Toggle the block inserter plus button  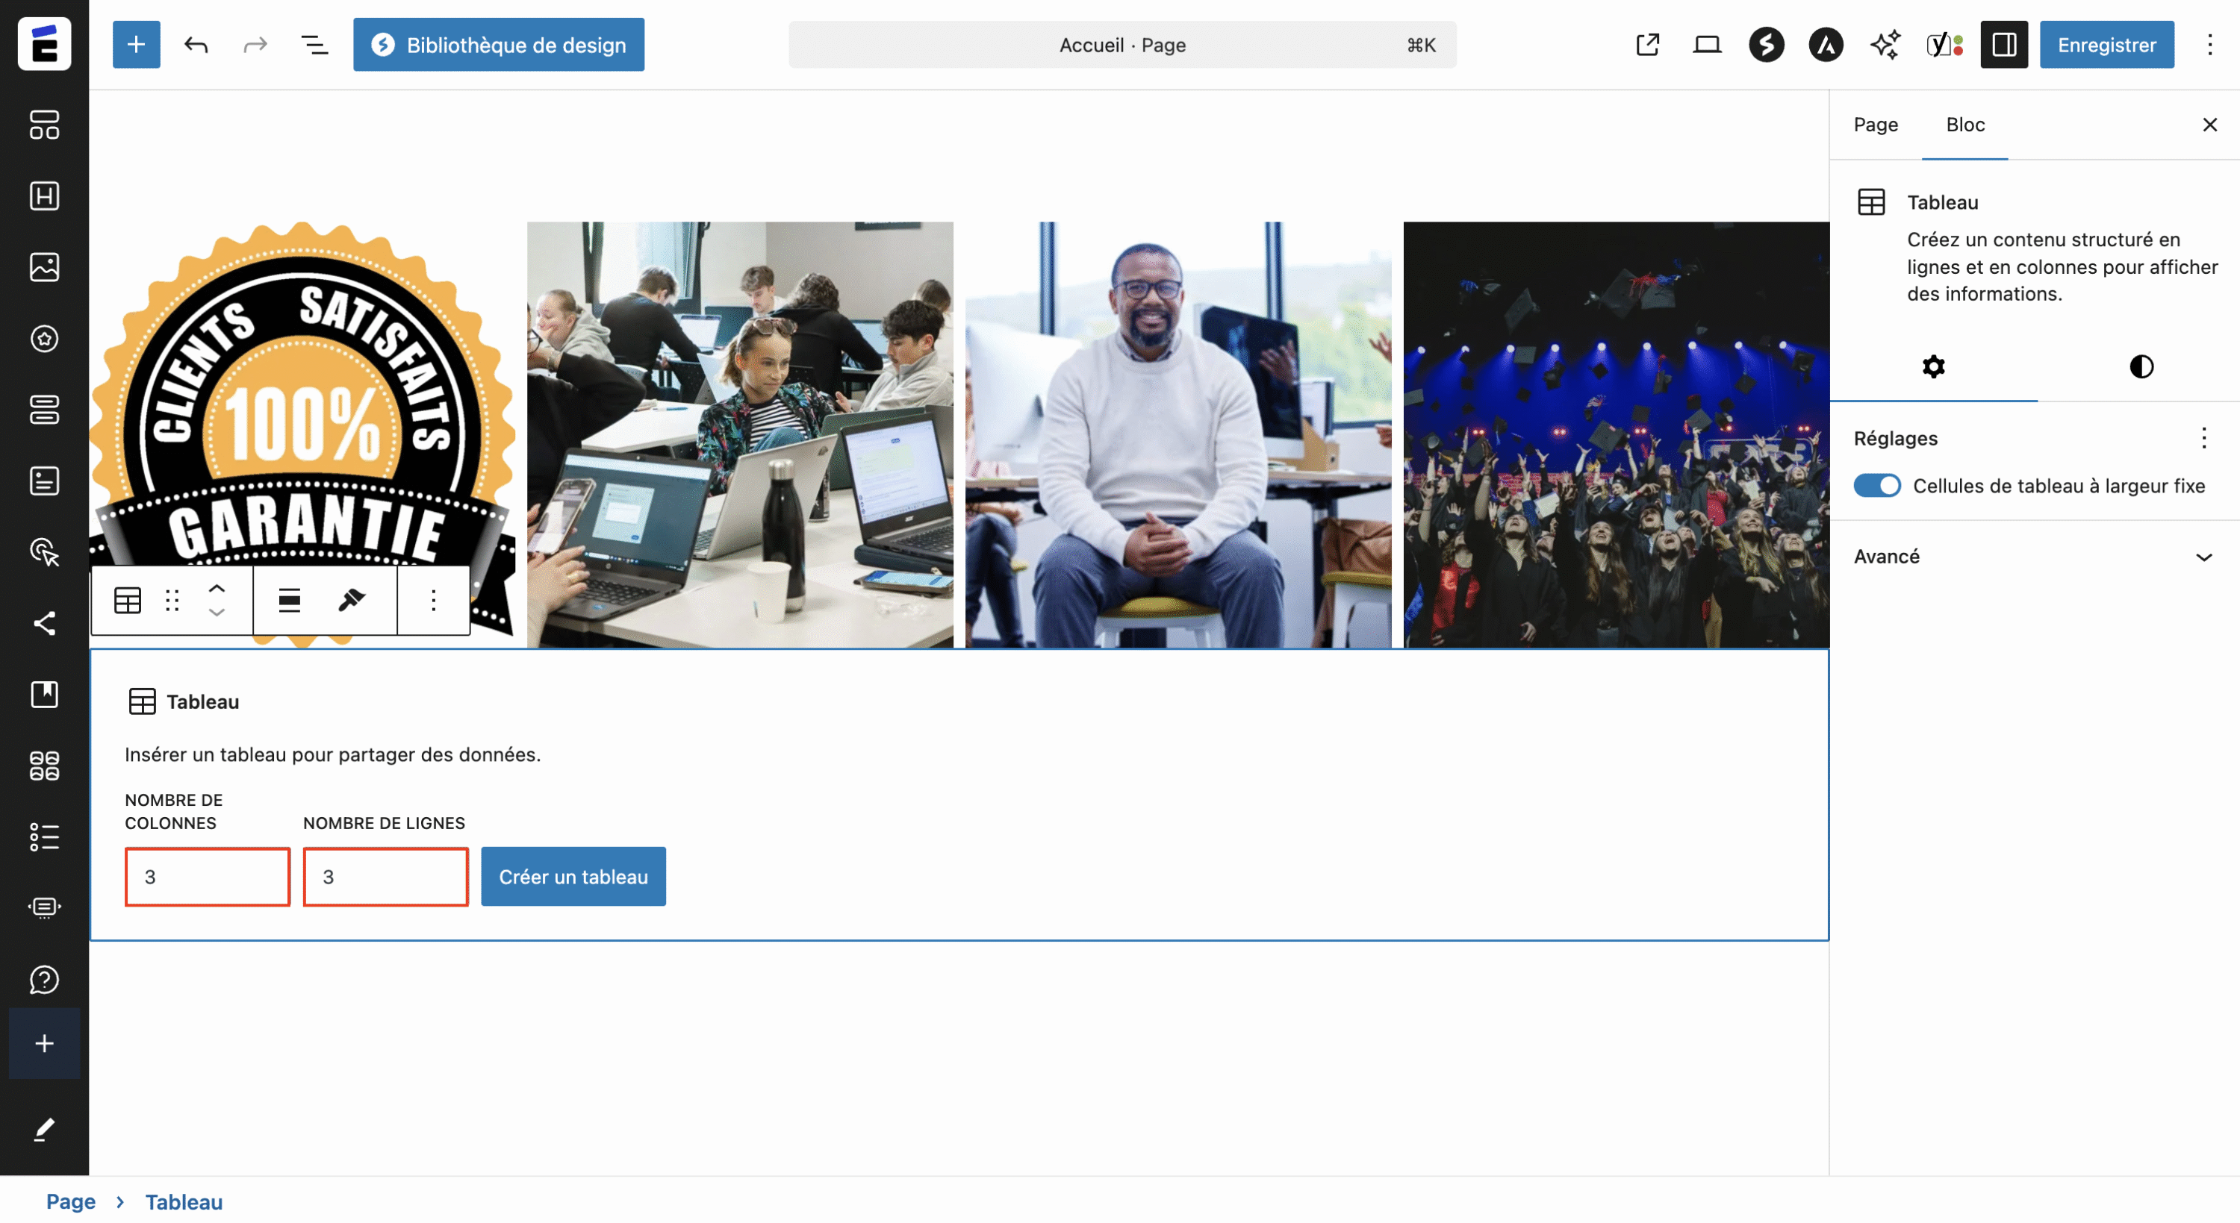pos(136,44)
